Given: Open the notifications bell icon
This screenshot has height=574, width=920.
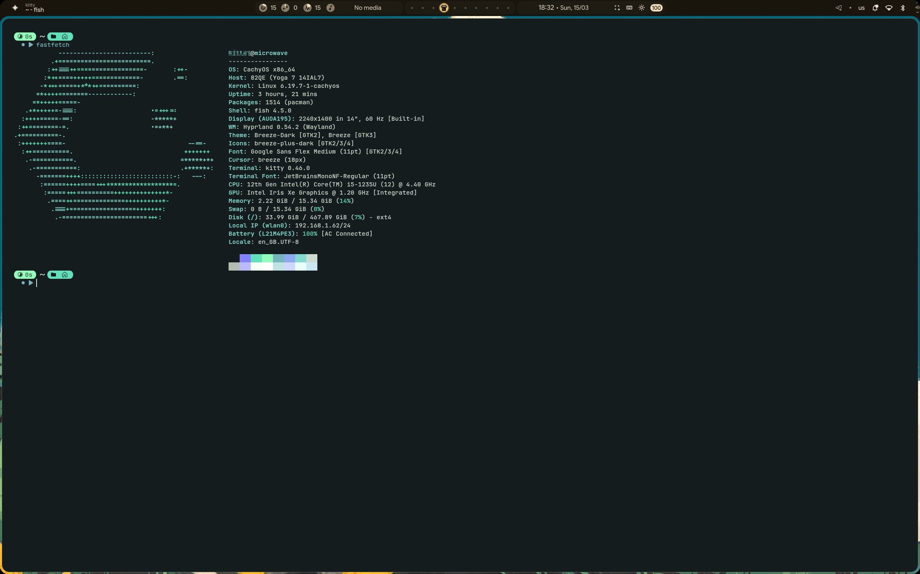Looking at the screenshot, I should (x=875, y=8).
